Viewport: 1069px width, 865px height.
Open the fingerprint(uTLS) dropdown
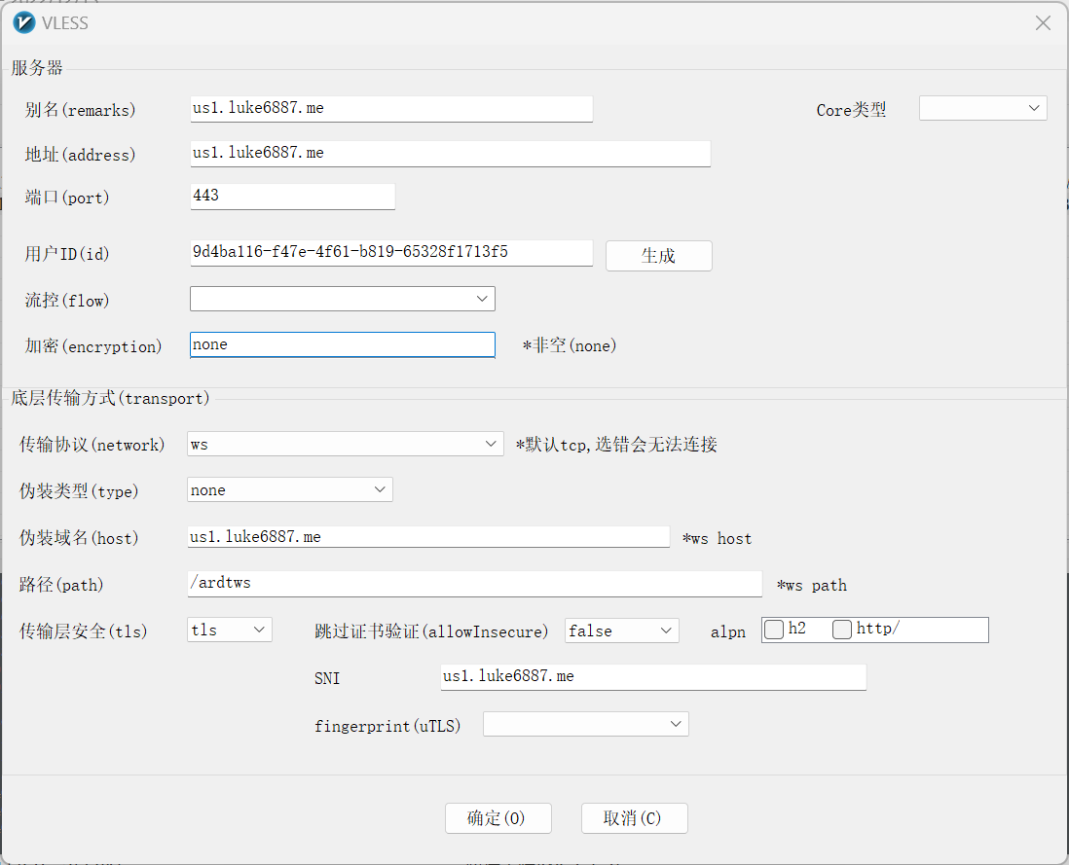(x=585, y=724)
